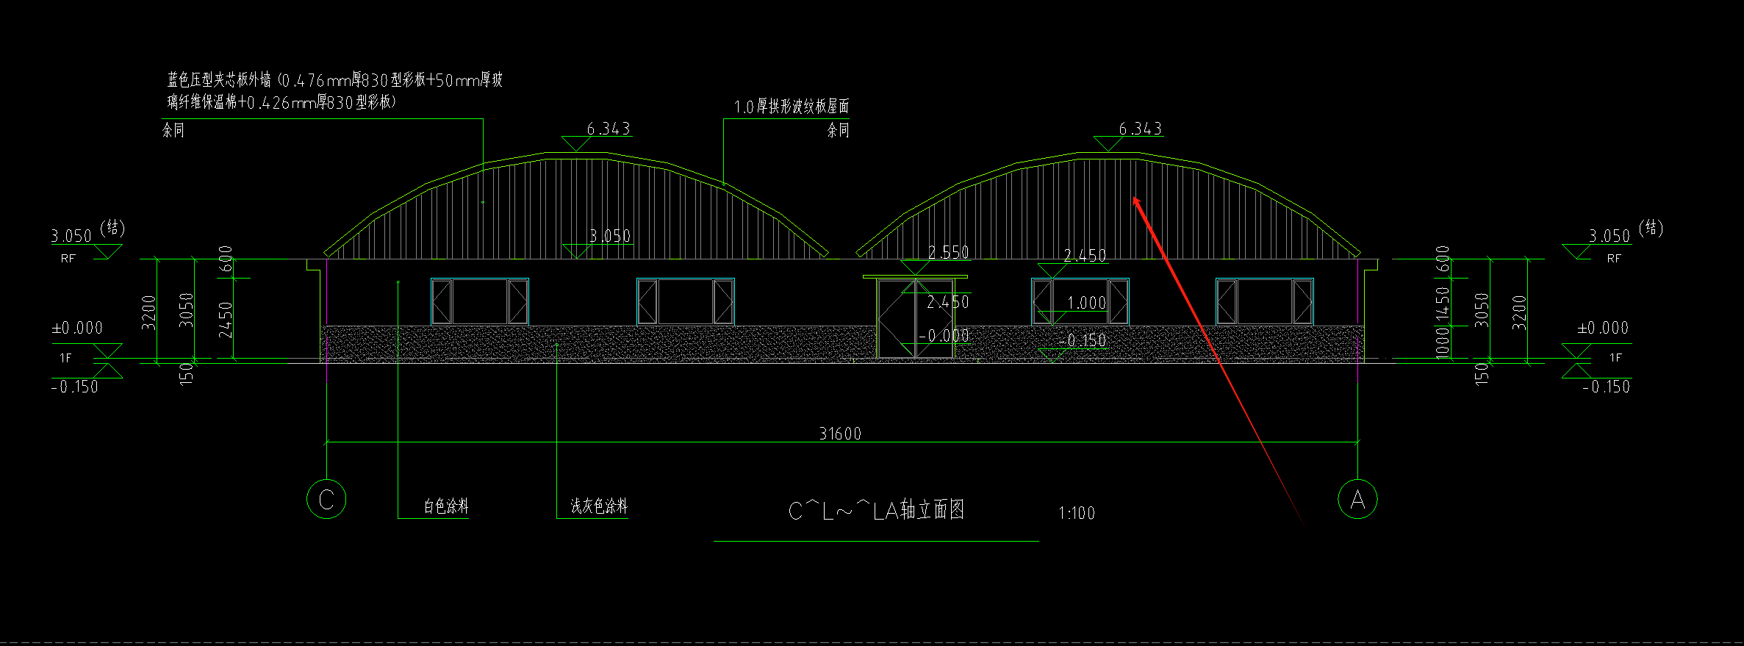1744x646 pixels.
Task: Click the left-side 2450 vertical dimension
Action: [226, 320]
